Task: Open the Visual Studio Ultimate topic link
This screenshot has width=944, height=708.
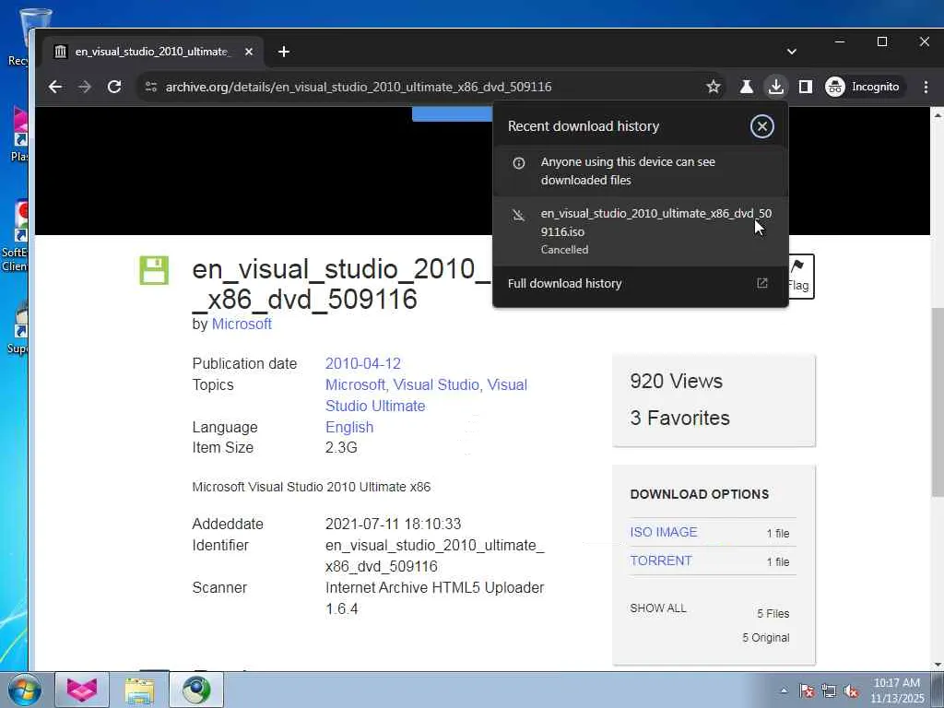Action: pyautogui.click(x=426, y=395)
